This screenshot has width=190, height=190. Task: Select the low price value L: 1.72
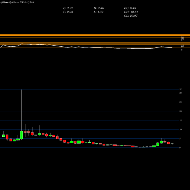[98, 12]
